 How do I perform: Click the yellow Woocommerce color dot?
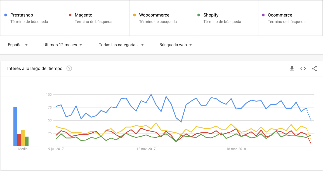pyautogui.click(x=135, y=15)
